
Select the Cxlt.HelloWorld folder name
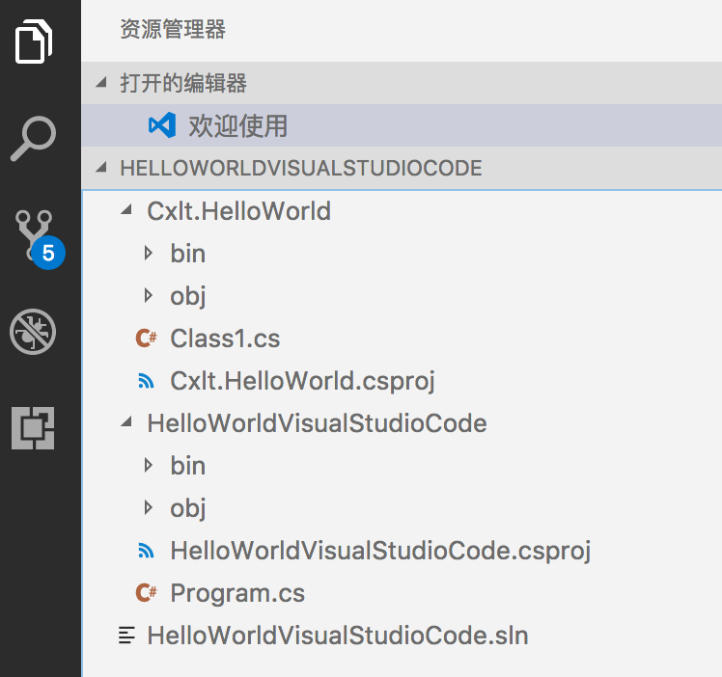coord(239,211)
